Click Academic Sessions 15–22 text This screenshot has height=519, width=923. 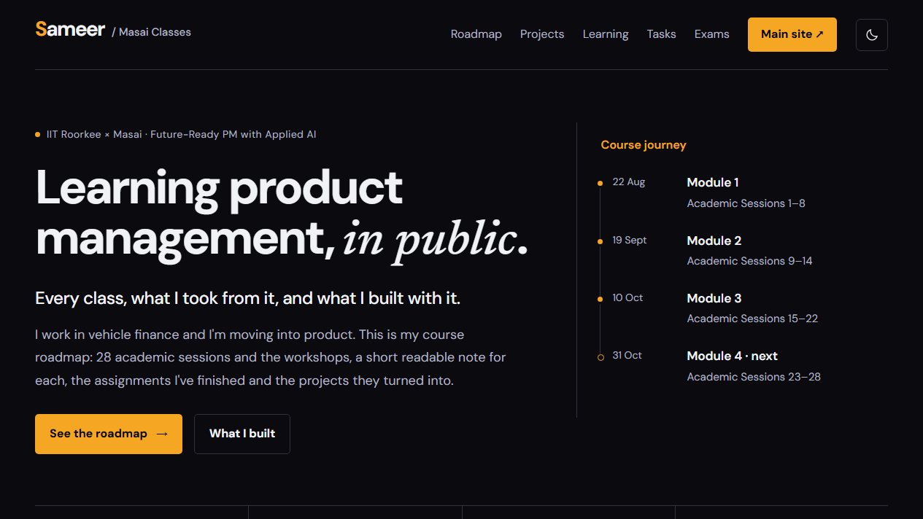coord(752,319)
